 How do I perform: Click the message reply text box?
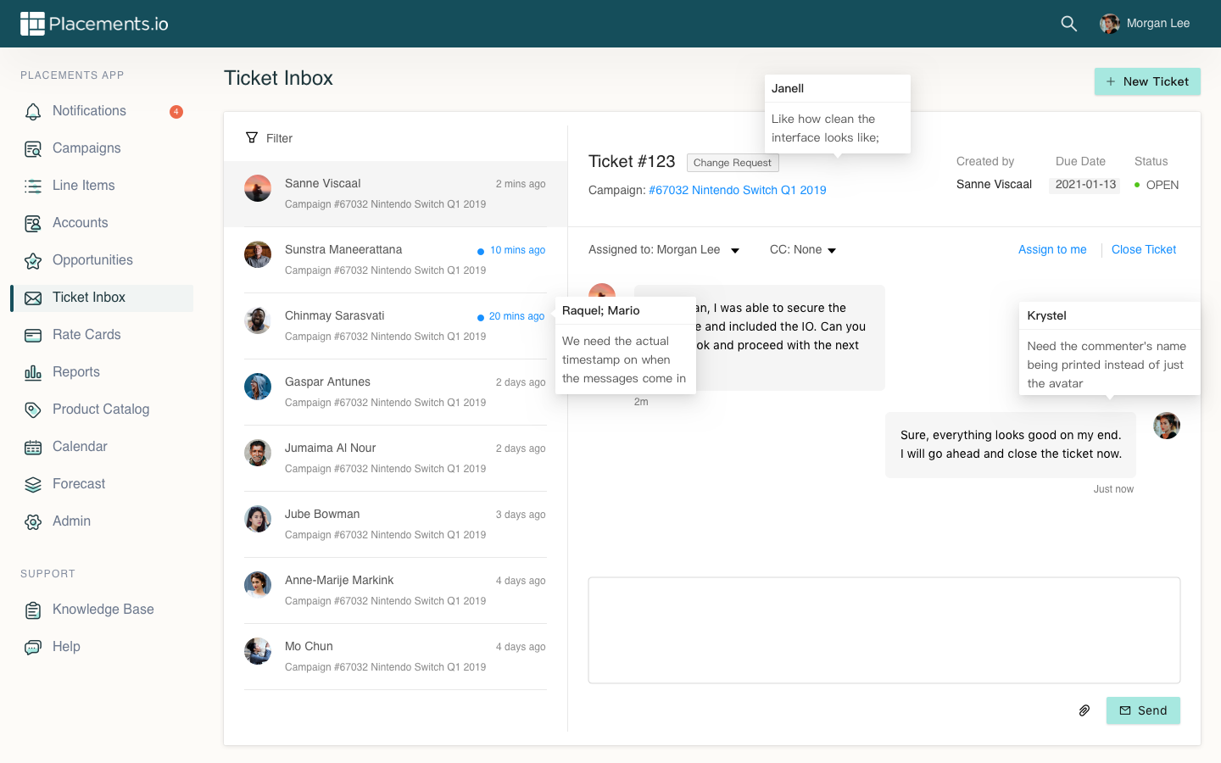pyautogui.click(x=884, y=630)
